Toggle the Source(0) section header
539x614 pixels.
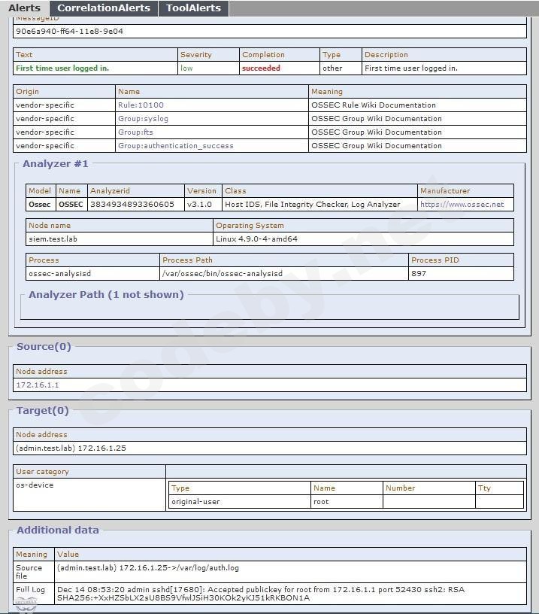[x=44, y=347]
